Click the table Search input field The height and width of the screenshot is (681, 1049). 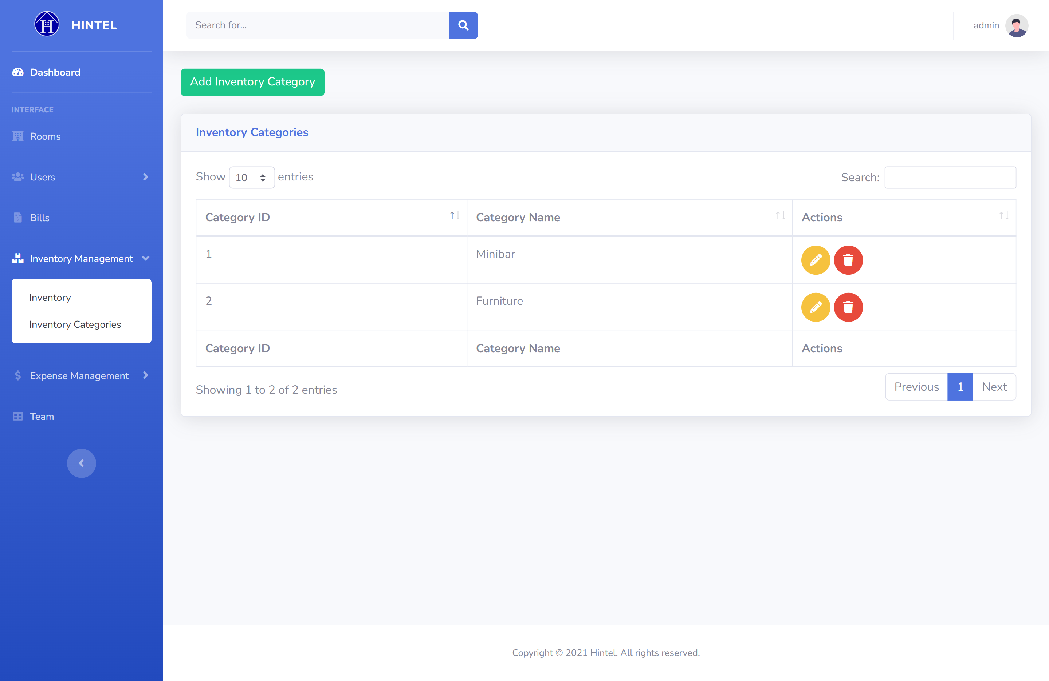tap(950, 178)
